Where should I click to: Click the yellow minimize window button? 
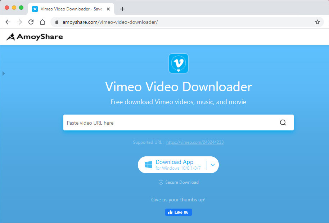click(14, 8)
